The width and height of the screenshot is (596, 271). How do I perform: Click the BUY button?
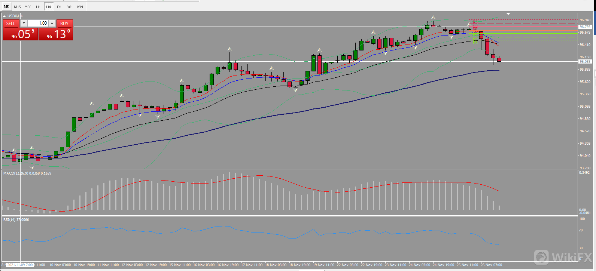(x=64, y=23)
